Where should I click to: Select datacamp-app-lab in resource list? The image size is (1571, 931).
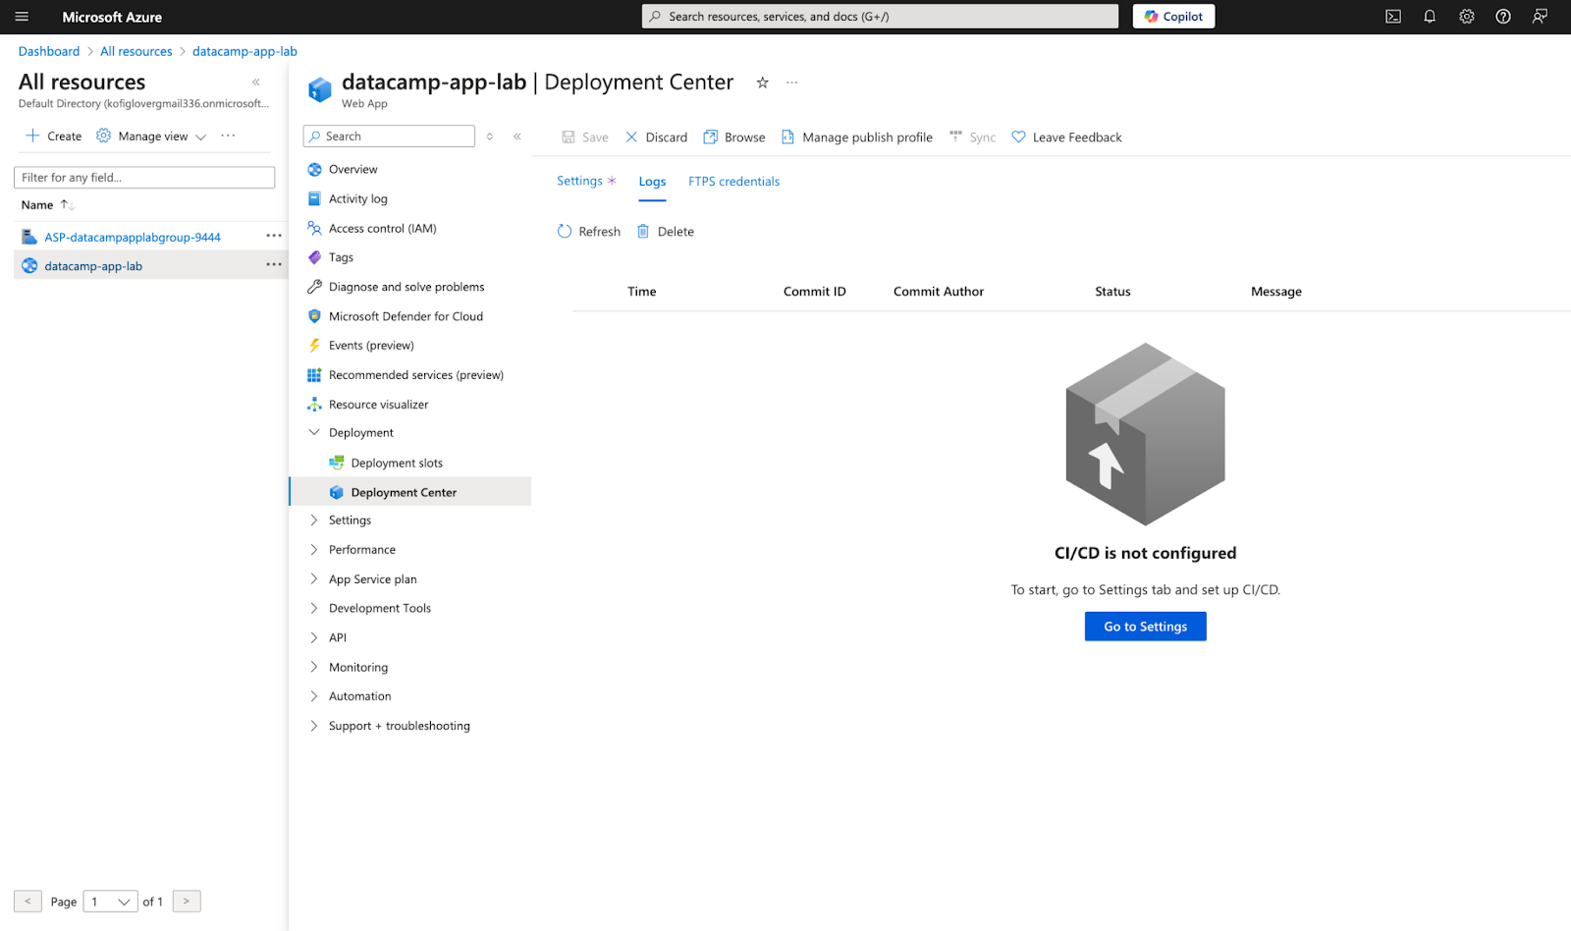coord(93,266)
